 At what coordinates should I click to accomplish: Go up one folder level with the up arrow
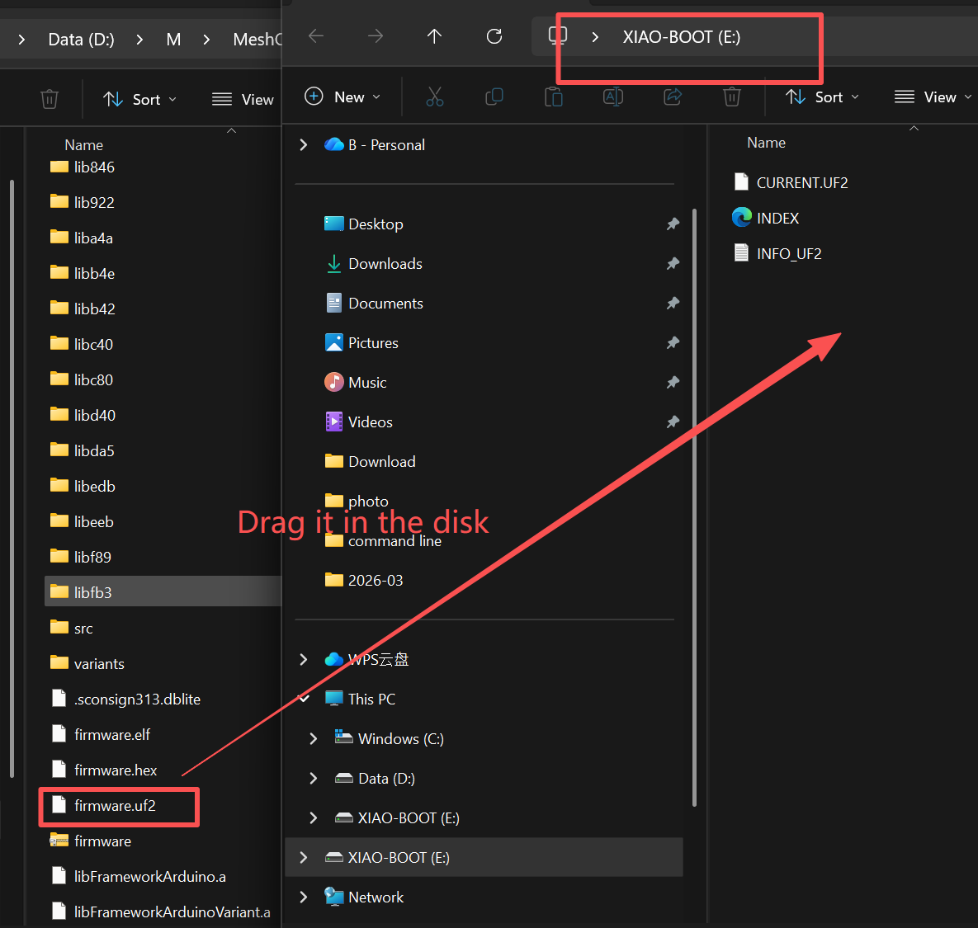435,36
